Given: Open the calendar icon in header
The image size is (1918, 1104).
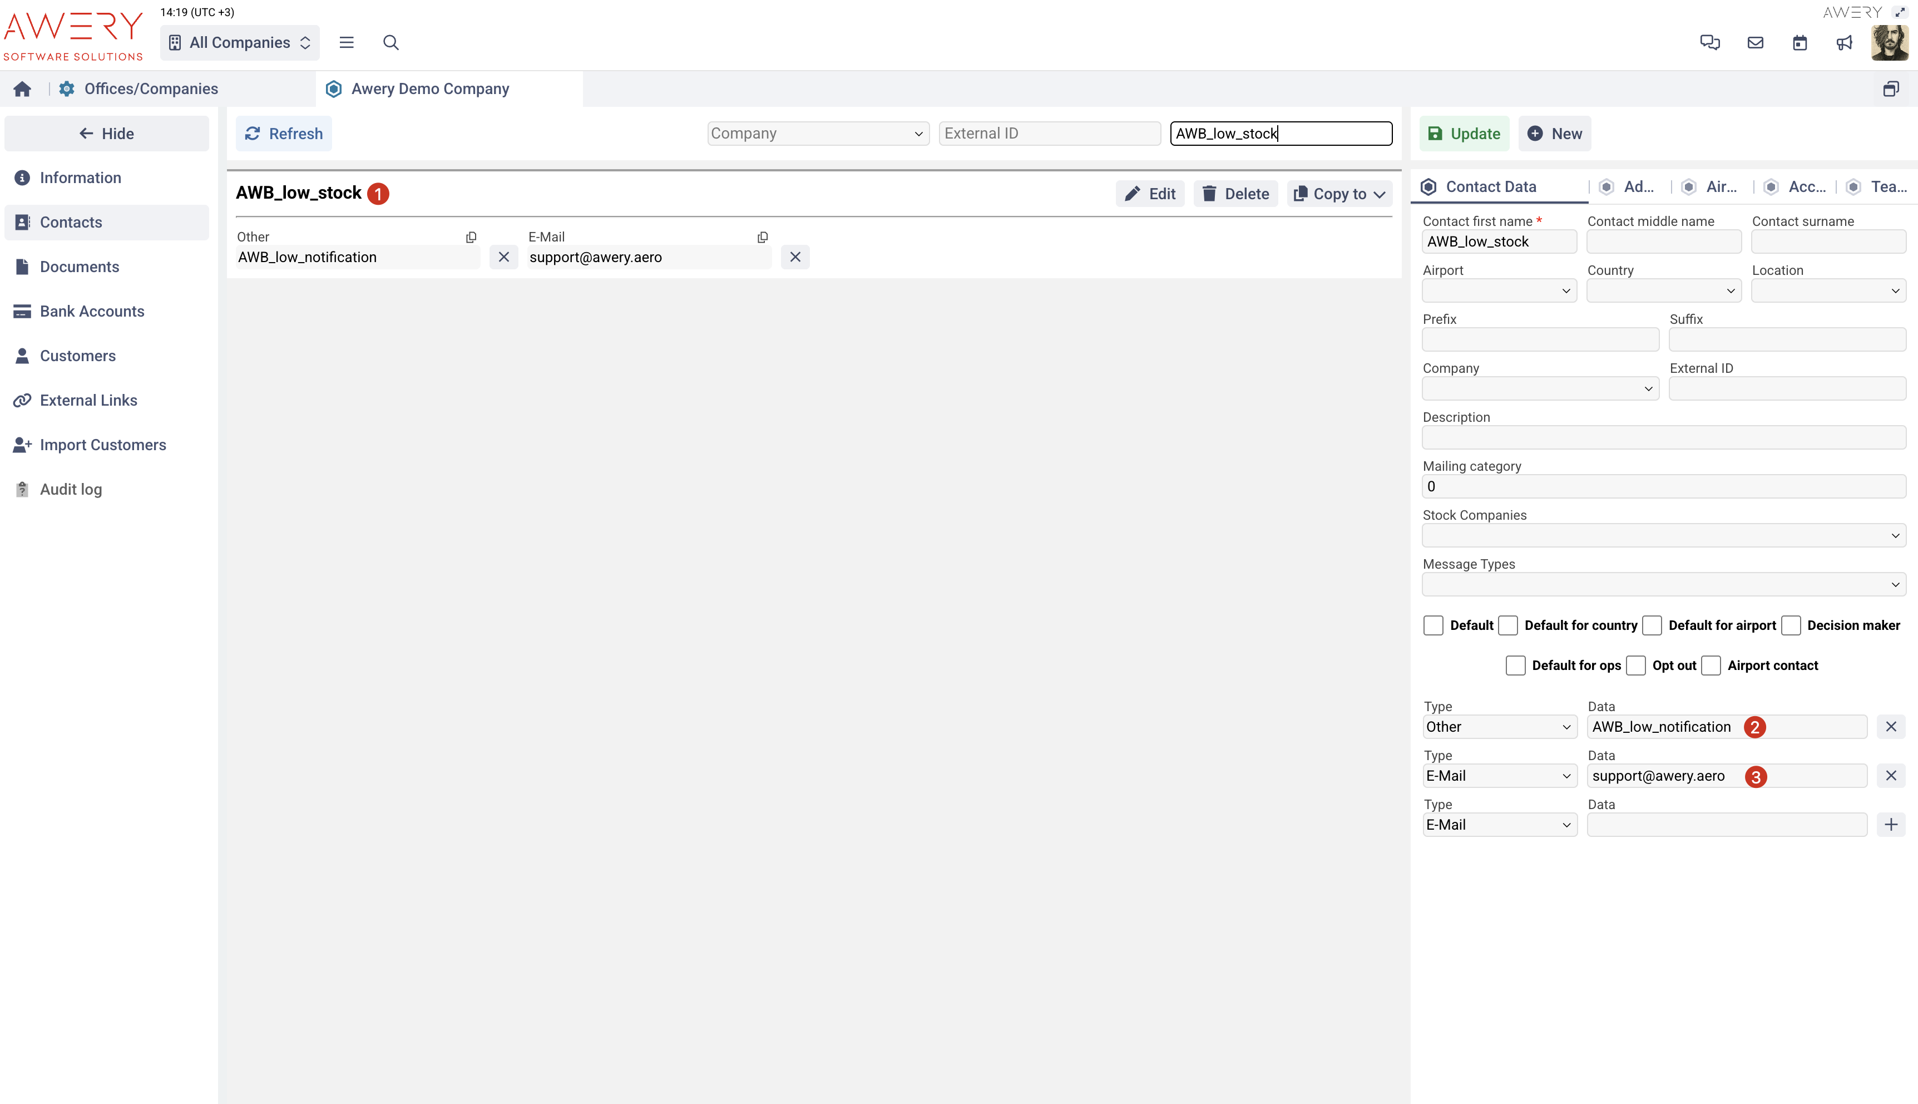Looking at the screenshot, I should pos(1800,42).
